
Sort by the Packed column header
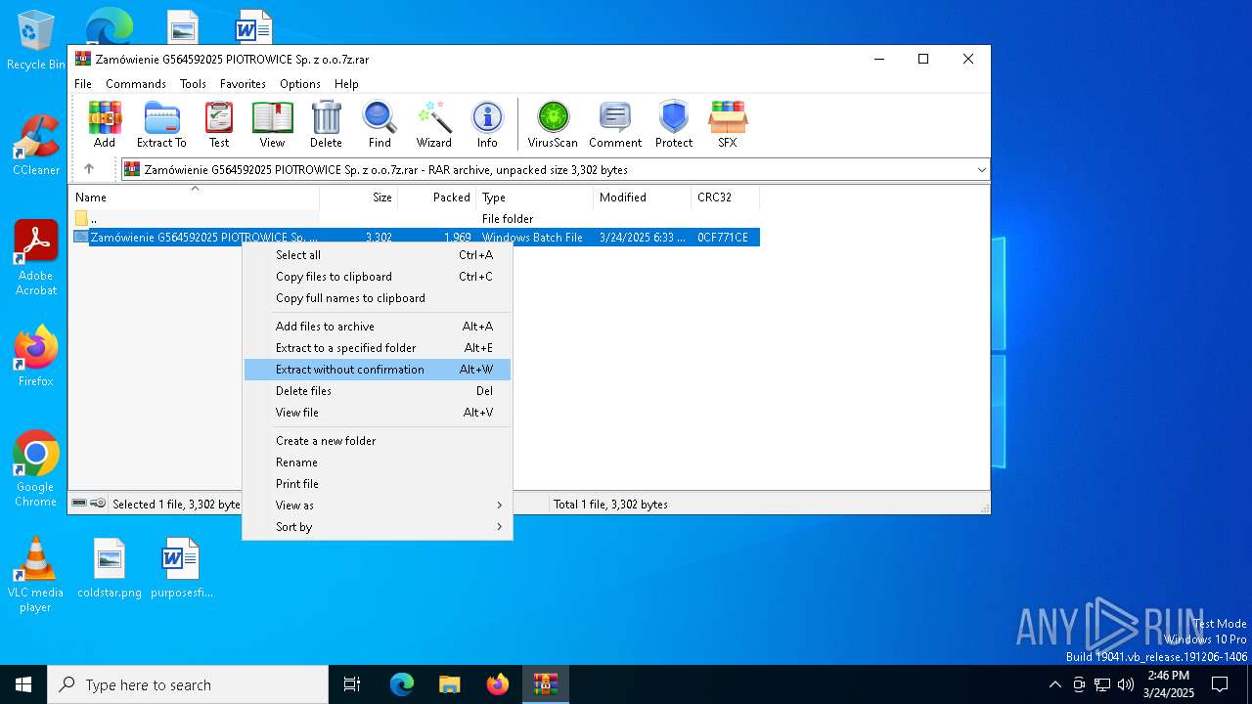pyautogui.click(x=437, y=198)
